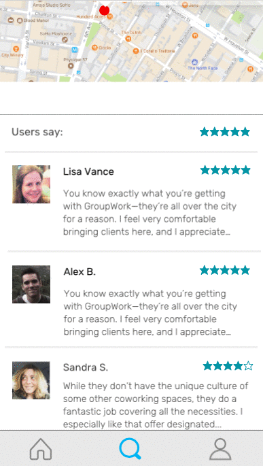Tap The North Face map marker

(x=195, y=62)
